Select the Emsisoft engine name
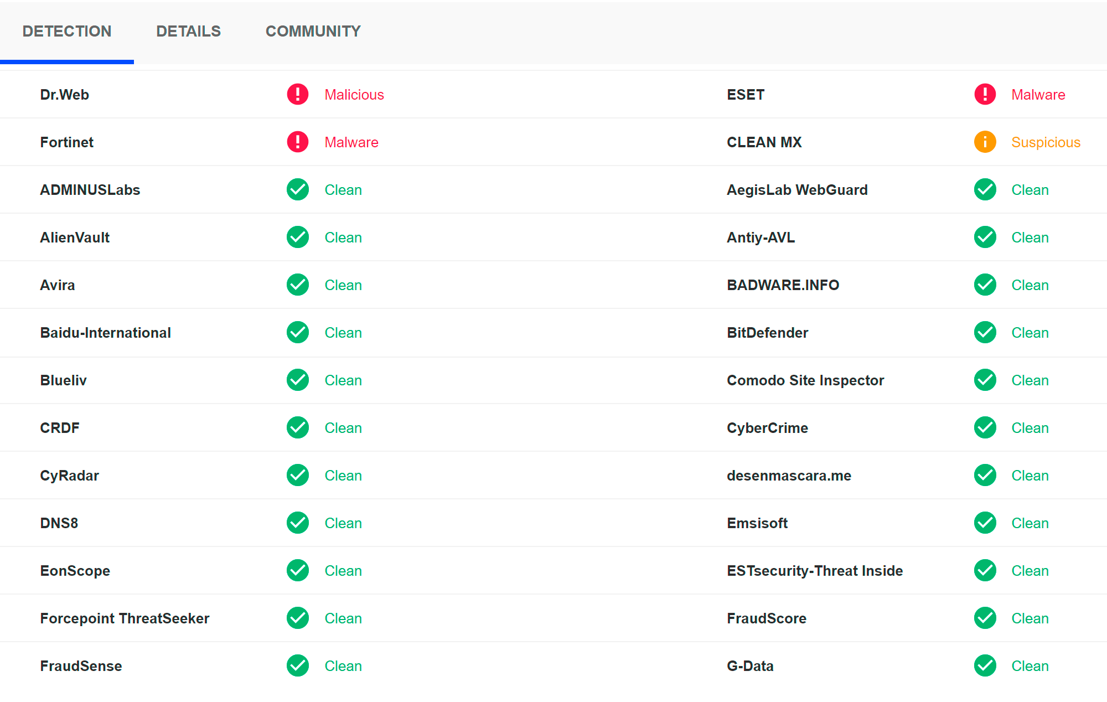The image size is (1107, 702). pyautogui.click(x=757, y=523)
